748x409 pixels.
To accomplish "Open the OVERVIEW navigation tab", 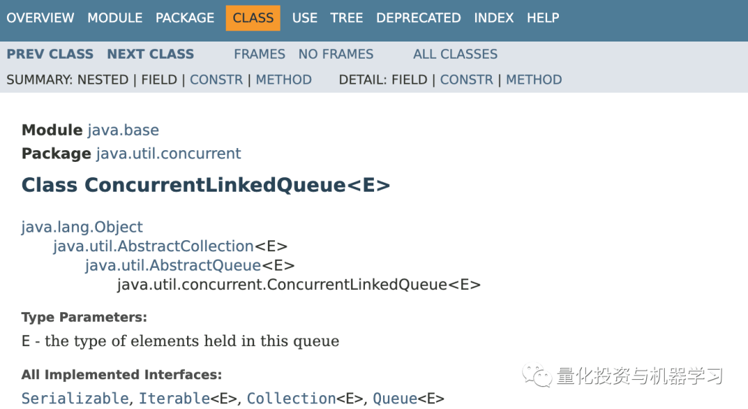I will point(40,18).
